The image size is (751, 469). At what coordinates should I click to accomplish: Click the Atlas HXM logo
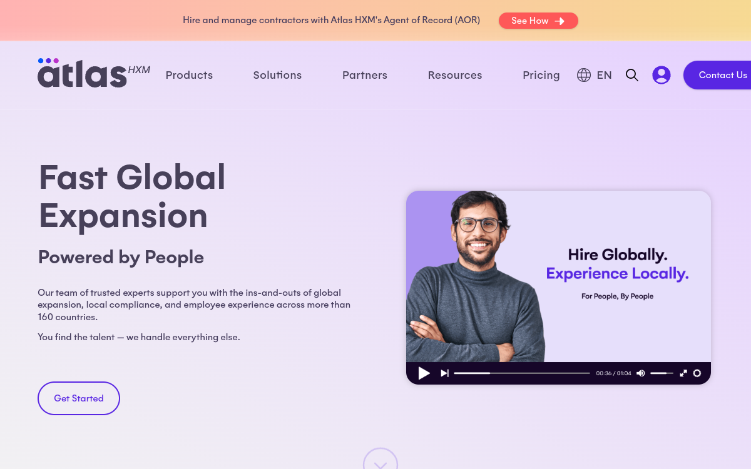tap(94, 73)
